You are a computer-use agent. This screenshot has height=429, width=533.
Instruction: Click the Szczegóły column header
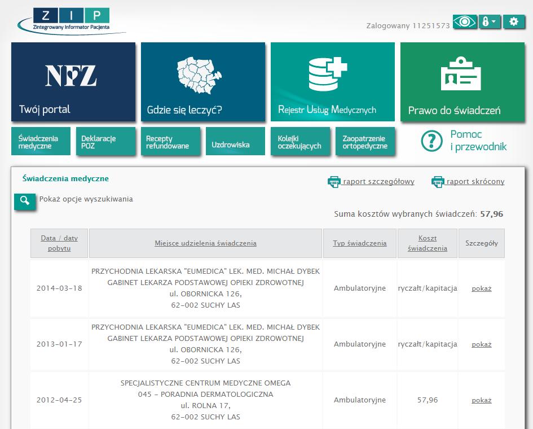[481, 243]
